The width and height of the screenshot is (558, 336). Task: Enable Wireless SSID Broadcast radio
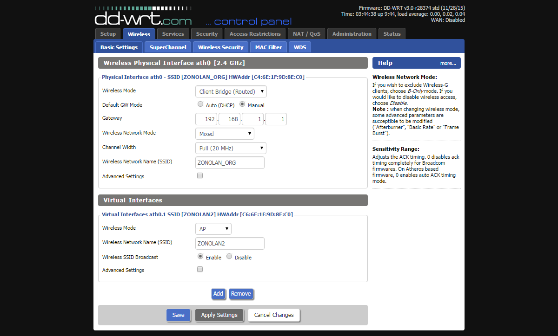pos(200,256)
